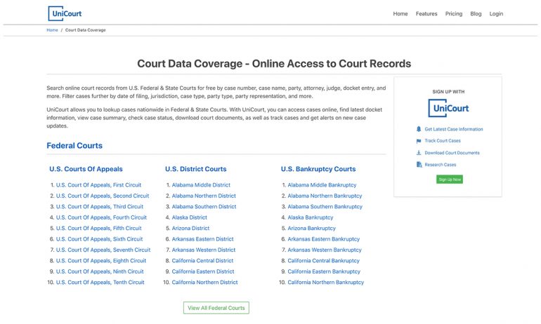The width and height of the screenshot is (541, 324).
Task: Open the Alaska District link
Action: [190, 217]
